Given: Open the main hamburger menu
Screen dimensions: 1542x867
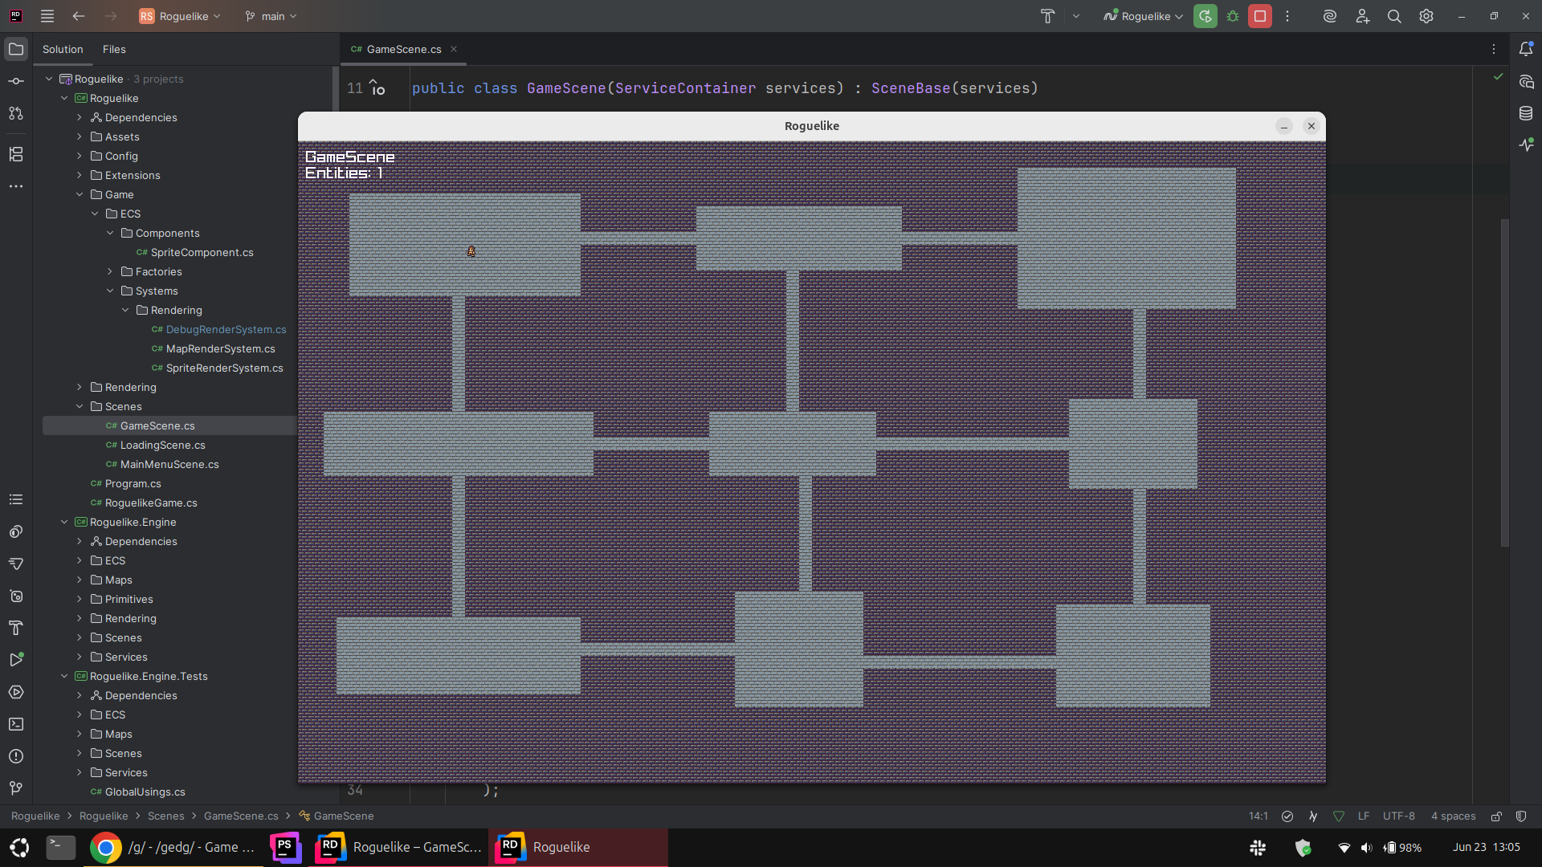Looking at the screenshot, I should (47, 16).
